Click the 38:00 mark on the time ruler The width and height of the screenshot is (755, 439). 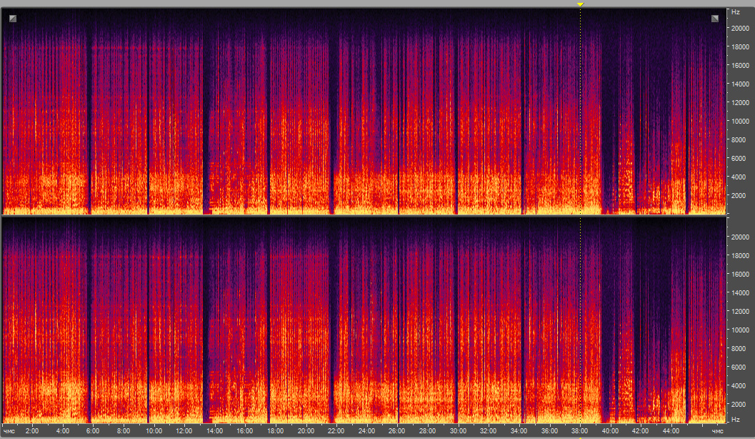tap(580, 431)
